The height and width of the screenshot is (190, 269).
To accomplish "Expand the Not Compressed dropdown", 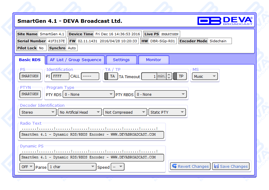I will (x=125, y=112).
